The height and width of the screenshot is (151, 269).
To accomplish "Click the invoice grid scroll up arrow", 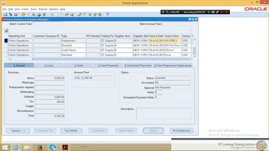I will tap(194, 39).
